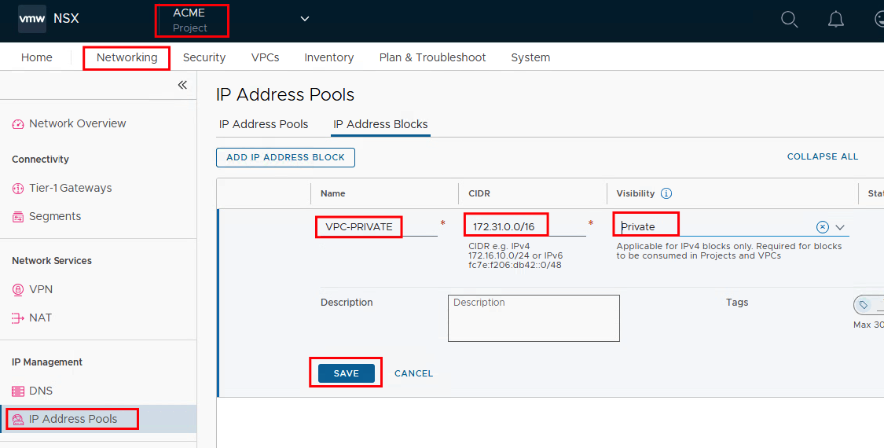This screenshot has height=448, width=884.
Task: Expand the ACME project selector dropdown
Action: (x=305, y=20)
